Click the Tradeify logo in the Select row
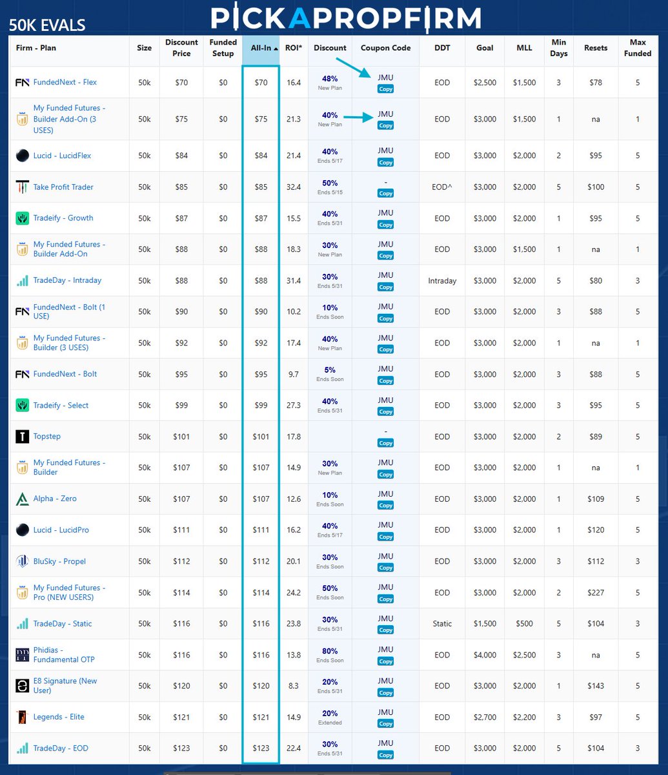This screenshot has width=668, height=775. point(22,405)
